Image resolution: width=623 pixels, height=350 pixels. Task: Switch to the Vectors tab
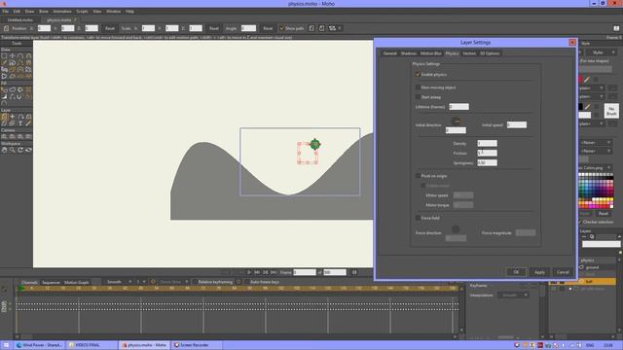[469, 53]
